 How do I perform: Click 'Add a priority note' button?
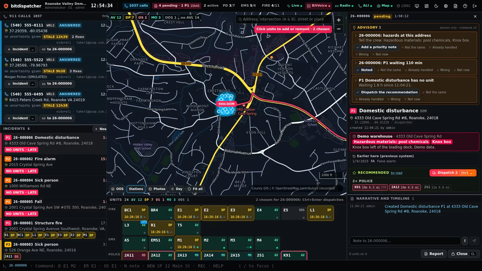point(376,47)
